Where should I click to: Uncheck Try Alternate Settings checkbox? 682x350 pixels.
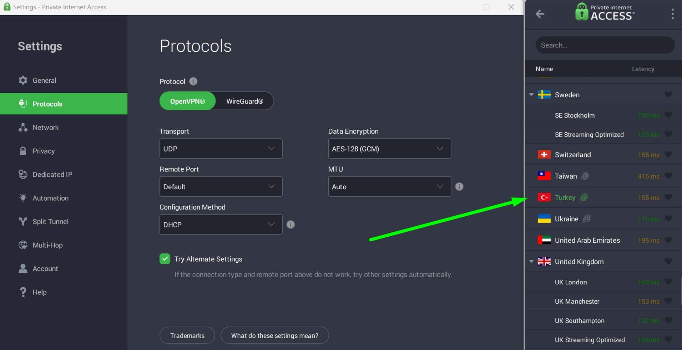click(165, 259)
